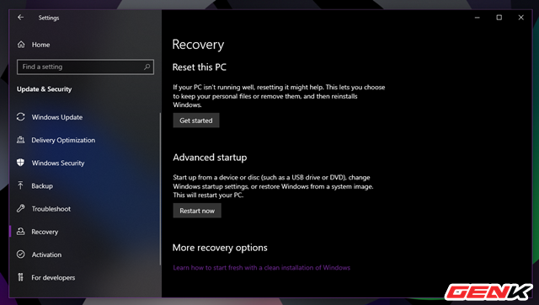Click the Get started button
This screenshot has width=539, height=305.
point(196,120)
